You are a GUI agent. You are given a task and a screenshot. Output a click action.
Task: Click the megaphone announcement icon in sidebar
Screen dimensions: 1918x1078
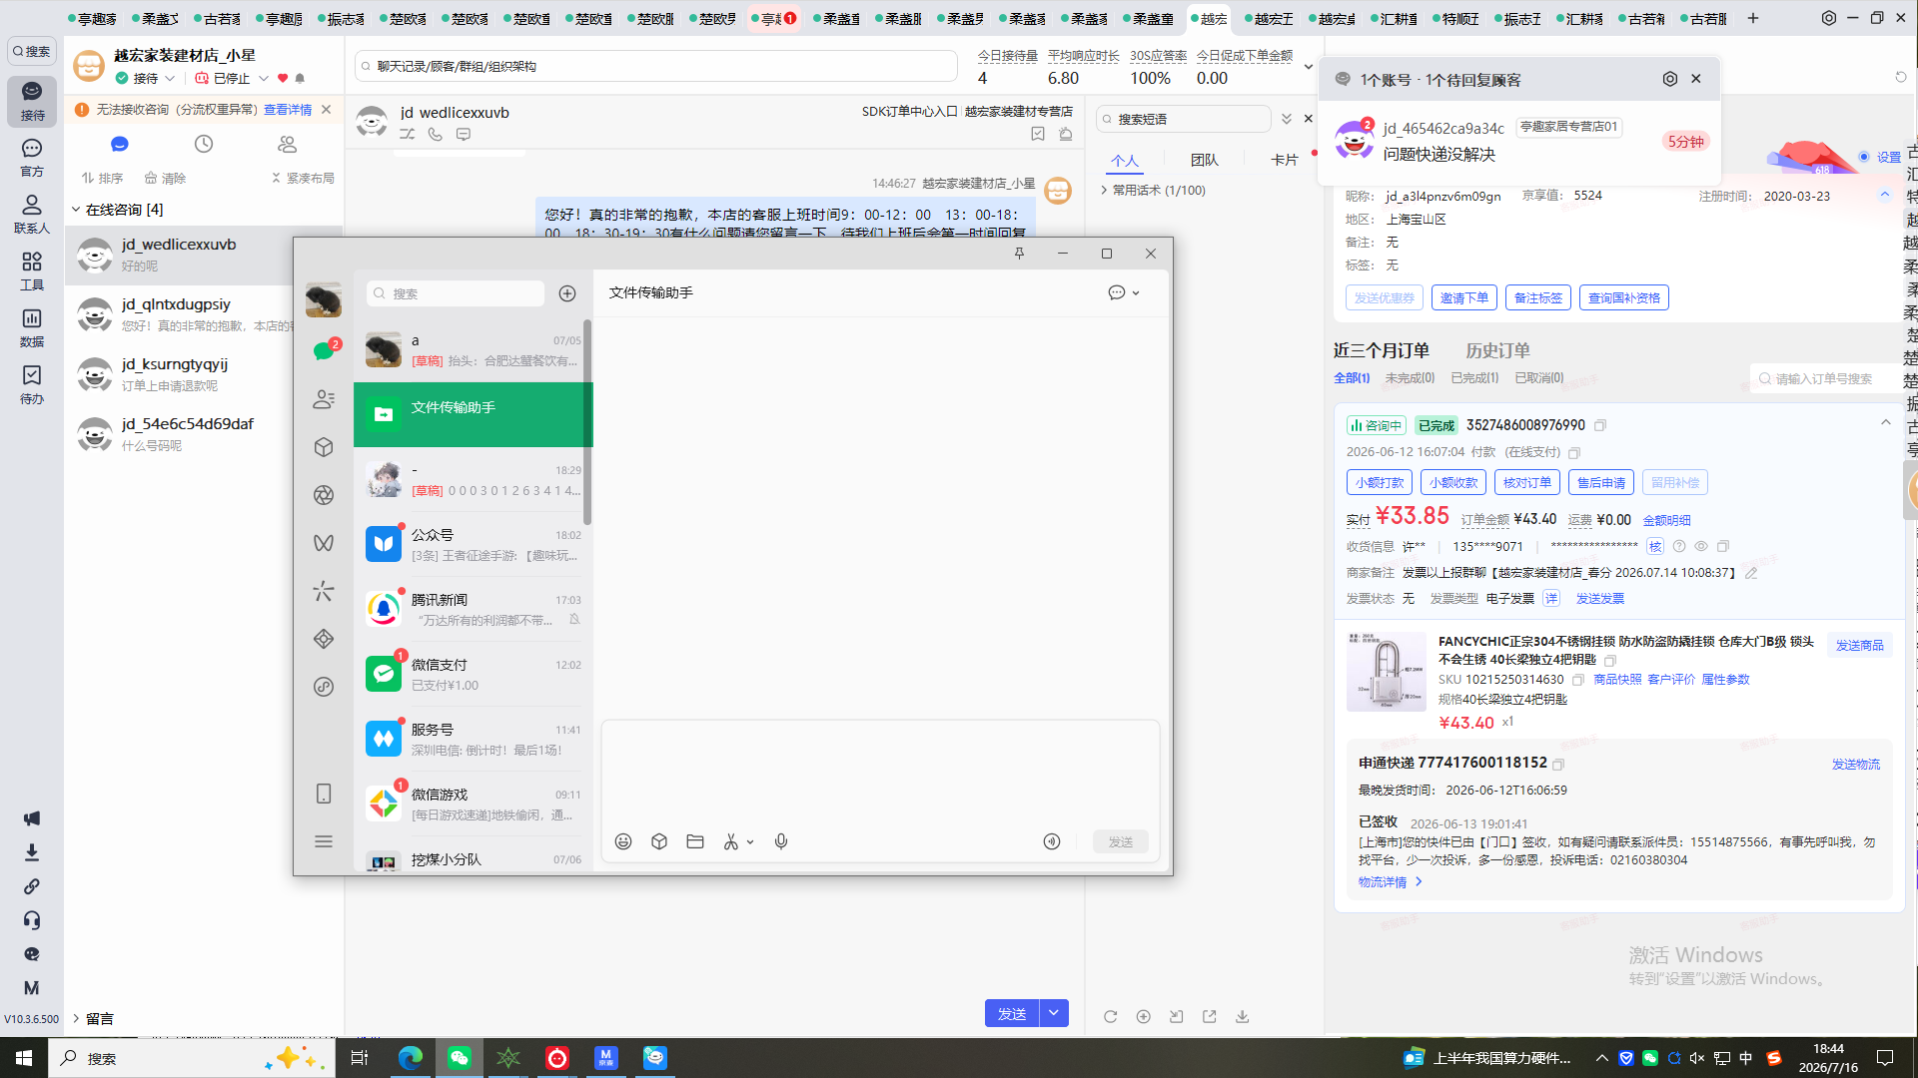pyautogui.click(x=32, y=818)
